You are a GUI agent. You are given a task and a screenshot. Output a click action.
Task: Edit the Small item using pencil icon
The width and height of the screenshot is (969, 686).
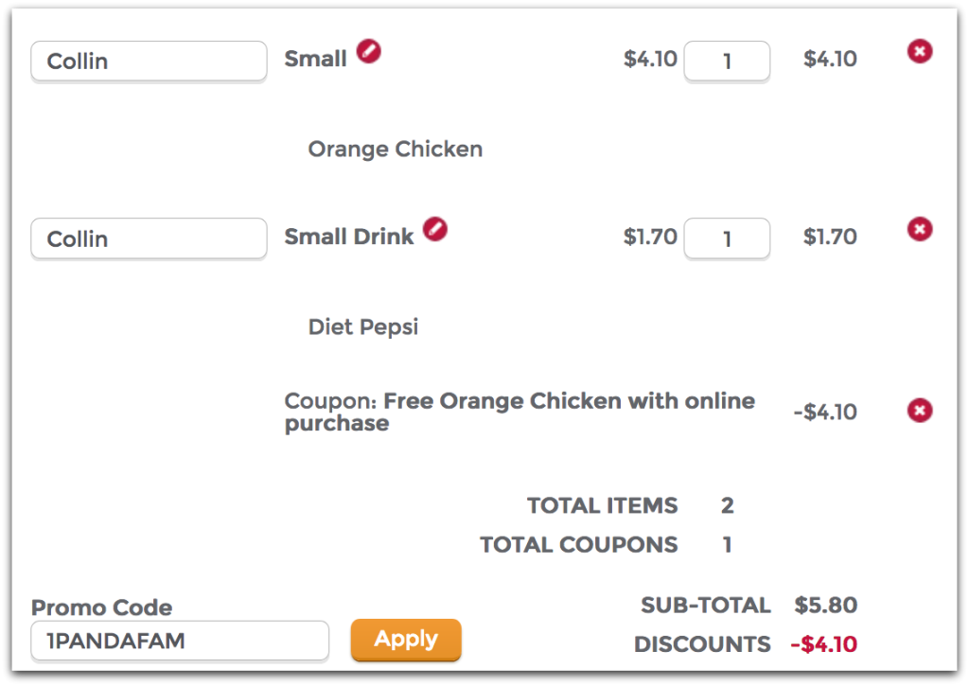tap(369, 52)
